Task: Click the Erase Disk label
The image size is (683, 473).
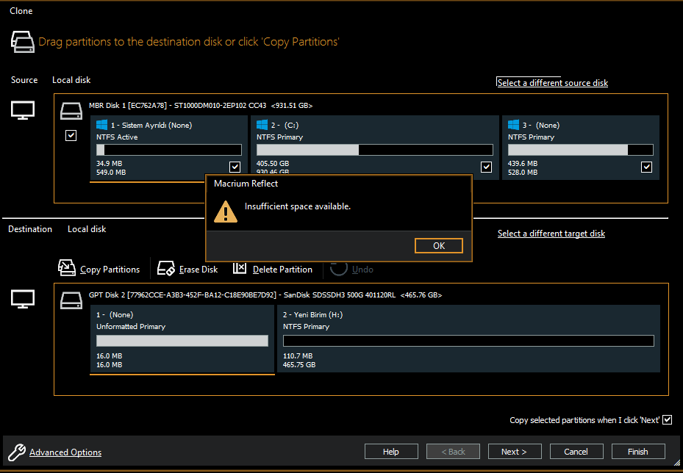Action: click(x=199, y=270)
